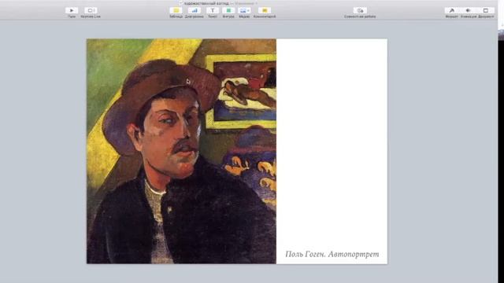Start the slideshow with the Play button
The height and width of the screenshot is (283, 504).
coord(72,10)
